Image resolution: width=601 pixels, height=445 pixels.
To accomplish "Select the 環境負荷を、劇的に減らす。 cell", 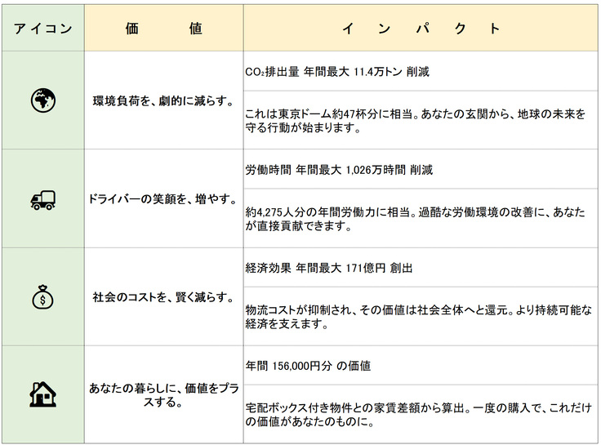I will point(163,101).
